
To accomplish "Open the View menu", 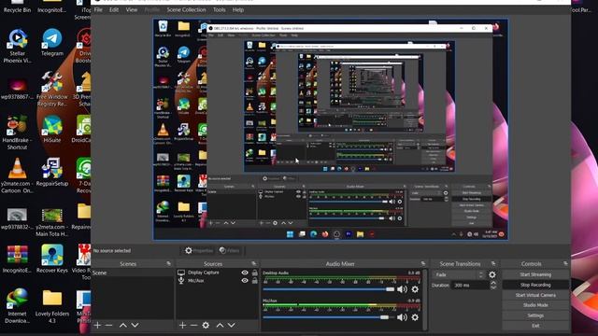I will point(131,9).
